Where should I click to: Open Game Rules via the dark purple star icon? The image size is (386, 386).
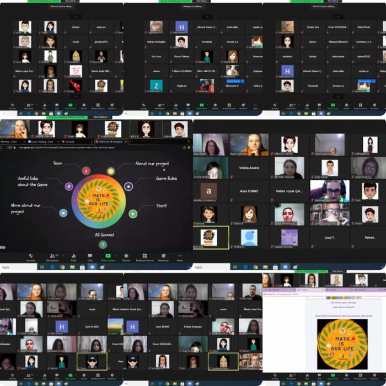click(x=128, y=186)
